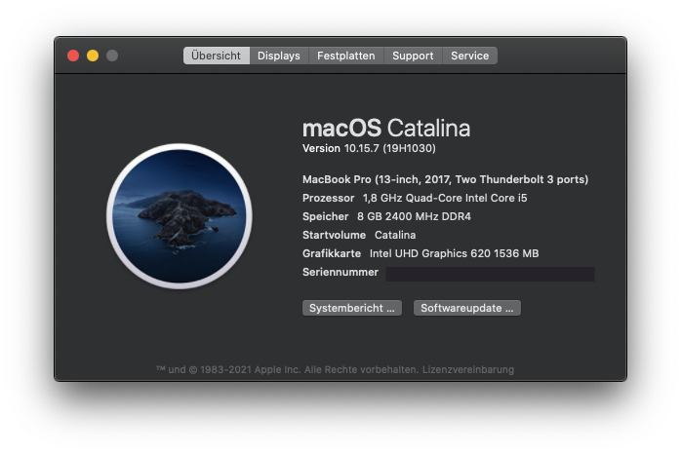Viewport: 681px width, 453px height.
Task: Open the Displays tab
Action: [x=279, y=56]
